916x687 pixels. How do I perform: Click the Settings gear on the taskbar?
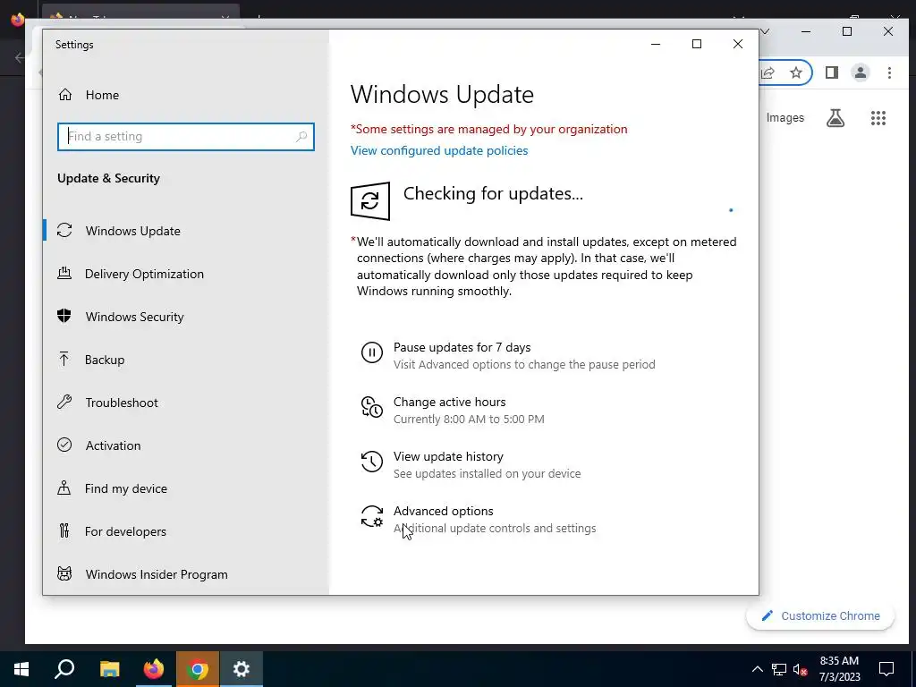(242, 669)
